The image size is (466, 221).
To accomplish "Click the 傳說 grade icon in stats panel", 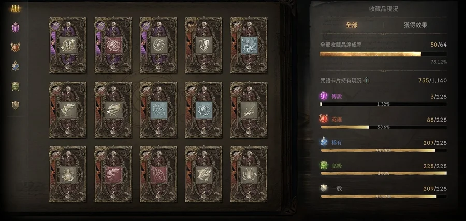I will tap(323, 96).
